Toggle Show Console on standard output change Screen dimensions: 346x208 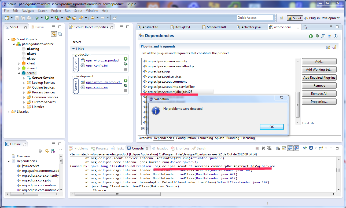[290, 148]
